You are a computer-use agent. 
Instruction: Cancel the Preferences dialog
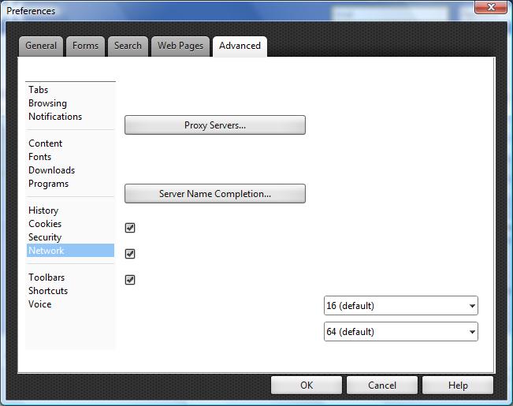click(382, 385)
